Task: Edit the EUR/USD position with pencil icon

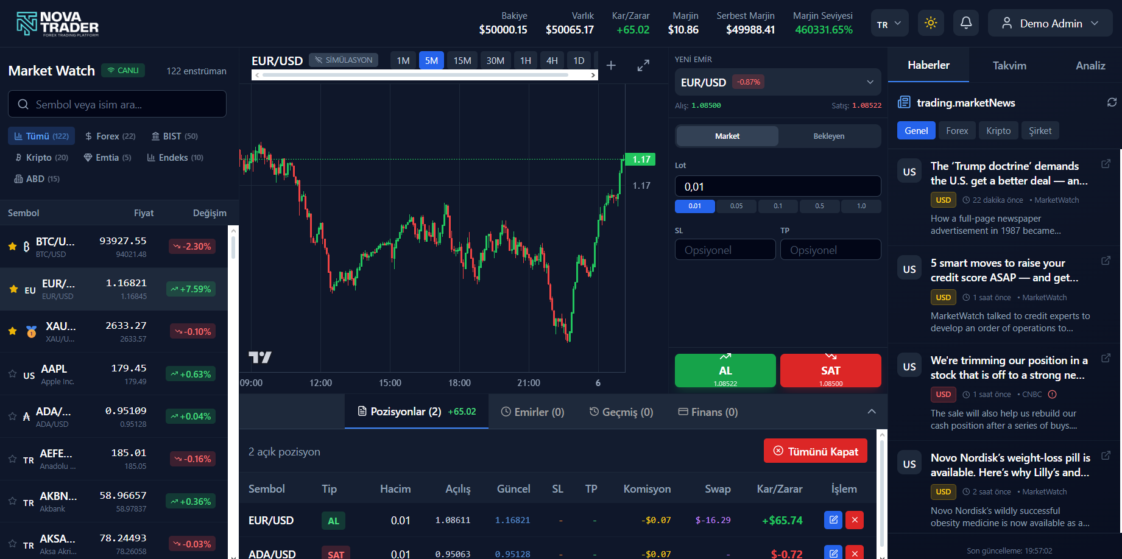Action: (x=833, y=520)
